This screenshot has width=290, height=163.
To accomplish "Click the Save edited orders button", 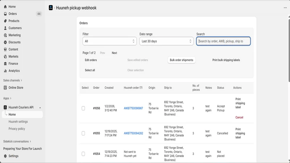I will coord(138,60).
